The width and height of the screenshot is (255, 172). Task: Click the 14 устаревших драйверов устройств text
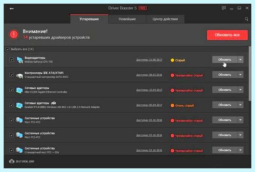(x=56, y=37)
